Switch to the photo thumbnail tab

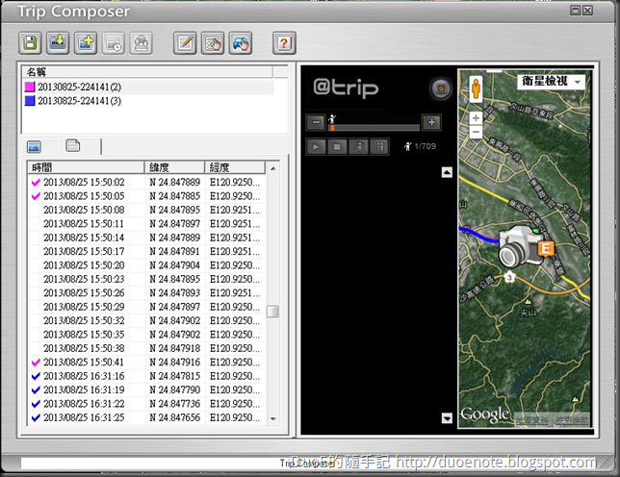[x=35, y=147]
